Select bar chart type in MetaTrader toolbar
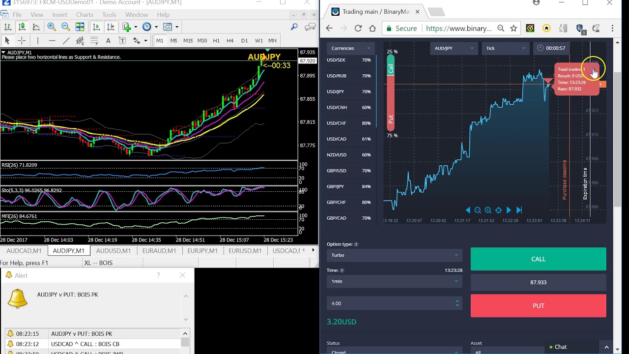The height and width of the screenshot is (354, 629). tap(8, 27)
